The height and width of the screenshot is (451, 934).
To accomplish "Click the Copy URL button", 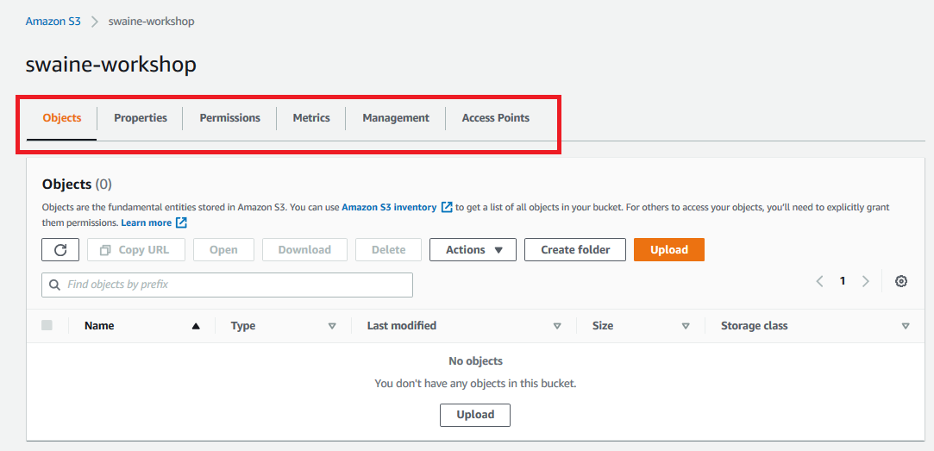I will 136,249.
